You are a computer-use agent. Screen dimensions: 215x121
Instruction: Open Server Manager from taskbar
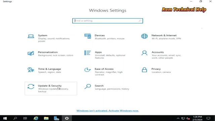56,118
